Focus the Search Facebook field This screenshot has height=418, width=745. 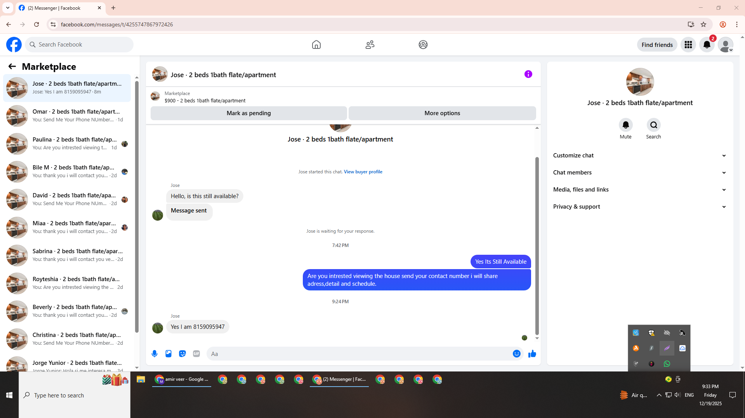tap(79, 45)
